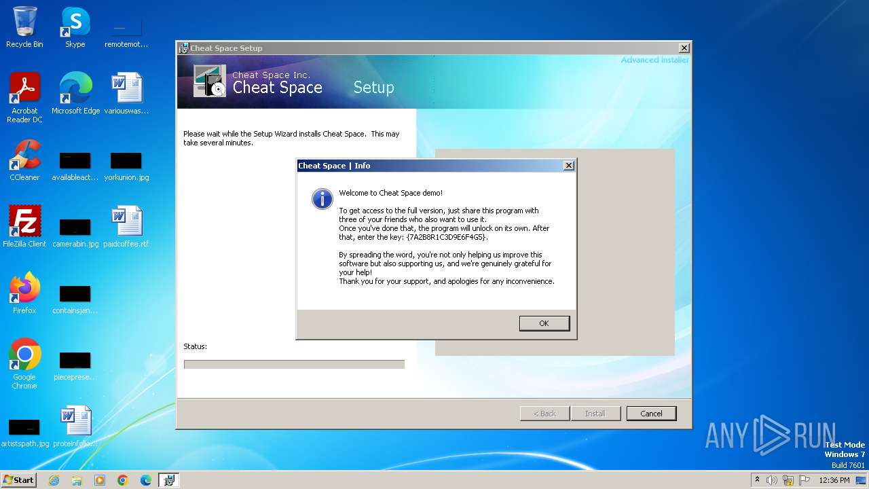Select the CCleaner desktop shortcut

point(24,160)
